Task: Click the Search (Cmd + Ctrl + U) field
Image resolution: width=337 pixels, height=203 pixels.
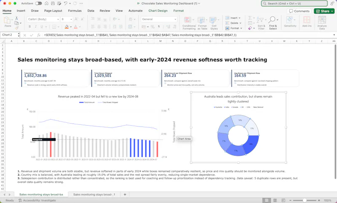Action: (x=294, y=3)
